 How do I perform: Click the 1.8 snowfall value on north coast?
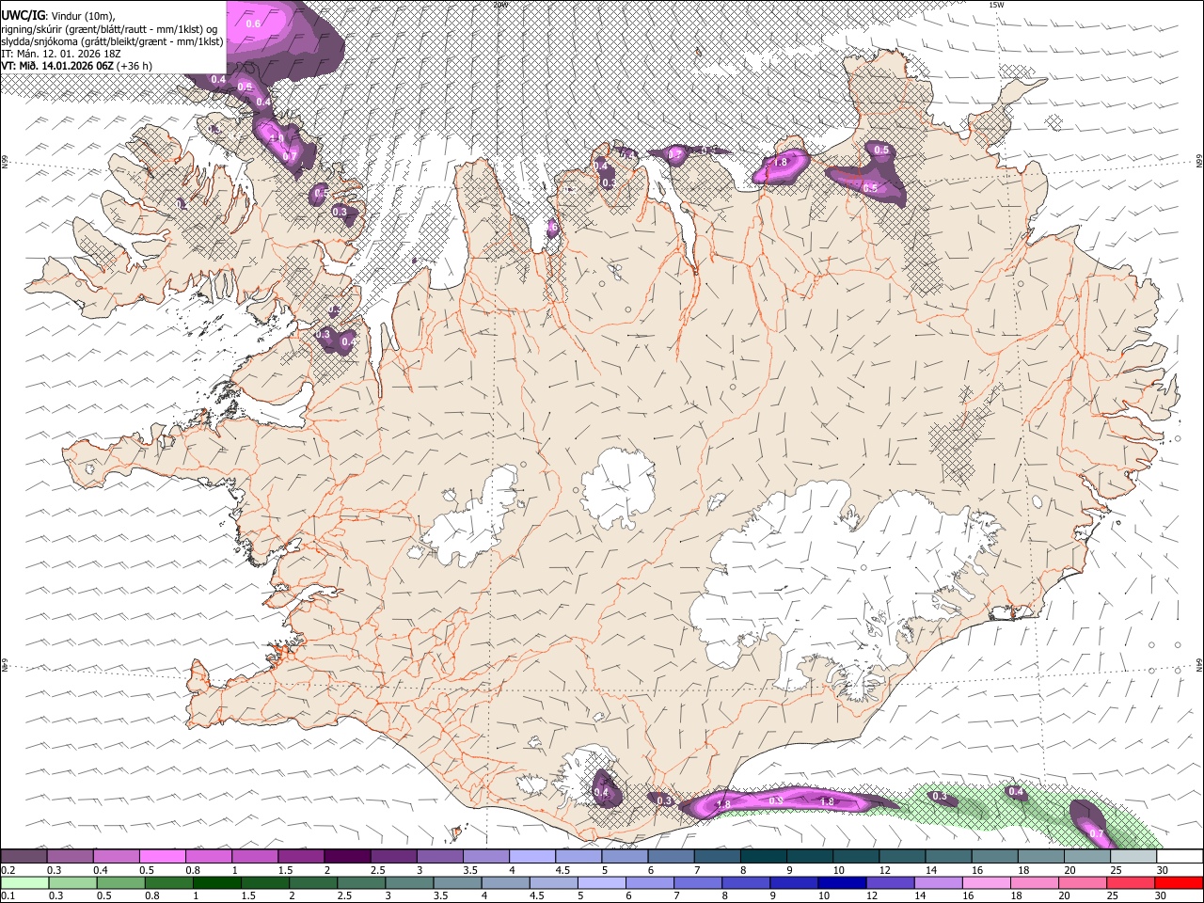(x=780, y=163)
